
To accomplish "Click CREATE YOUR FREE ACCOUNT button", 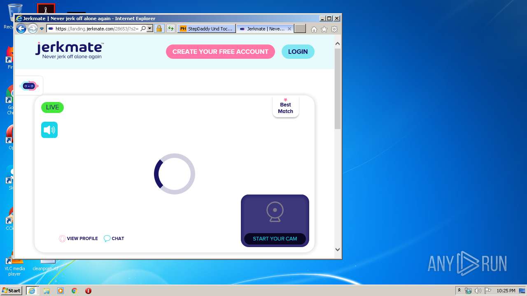I will (220, 52).
